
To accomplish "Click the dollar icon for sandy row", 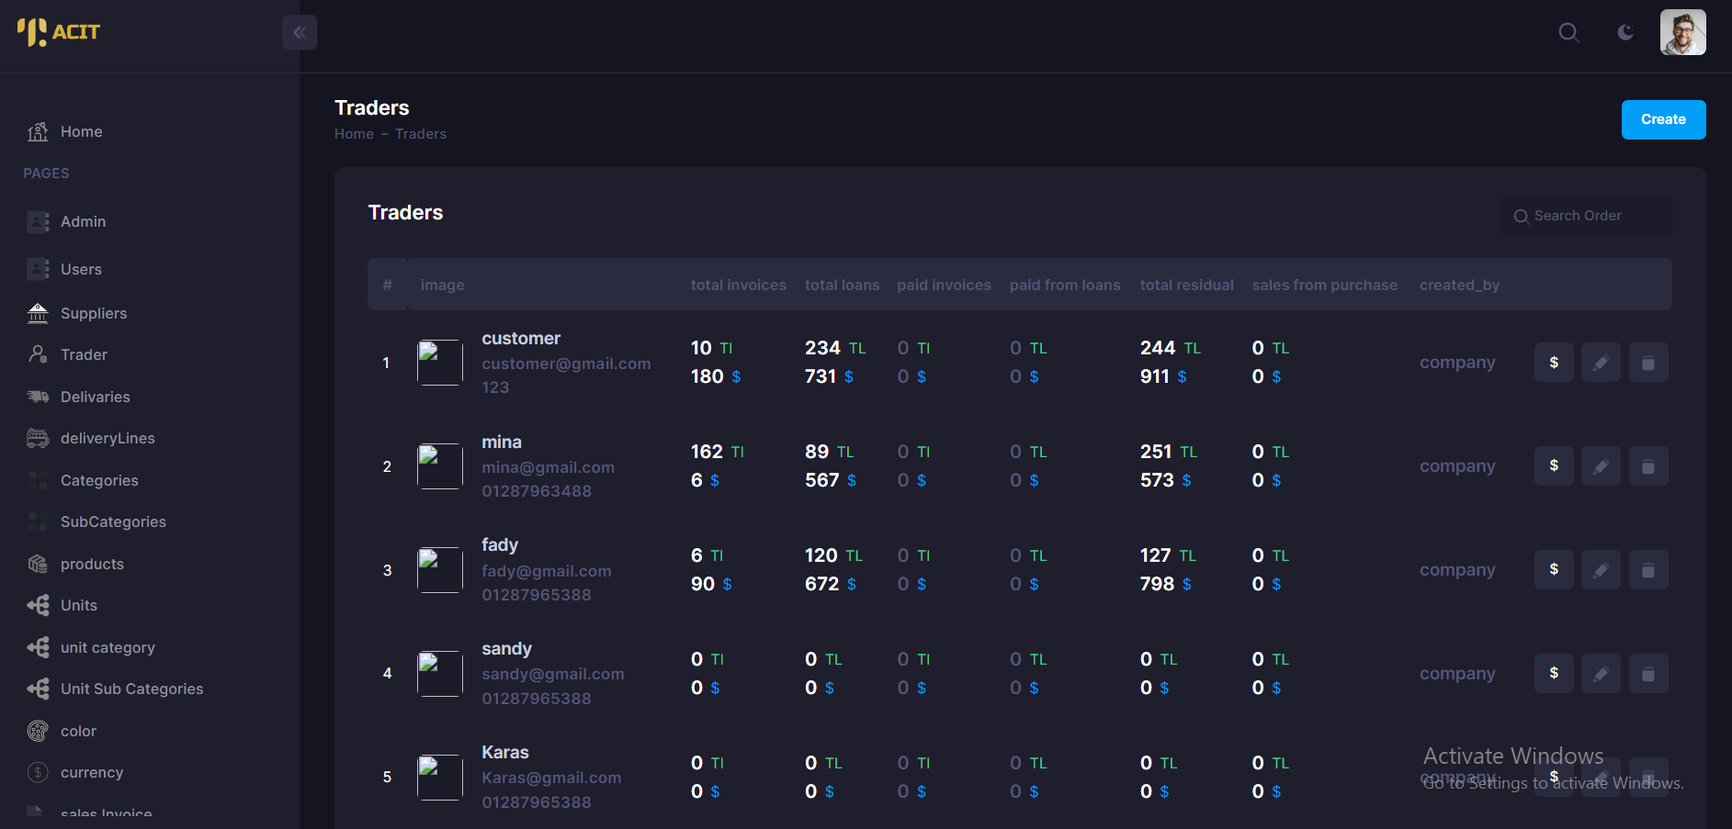I will pyautogui.click(x=1554, y=674).
